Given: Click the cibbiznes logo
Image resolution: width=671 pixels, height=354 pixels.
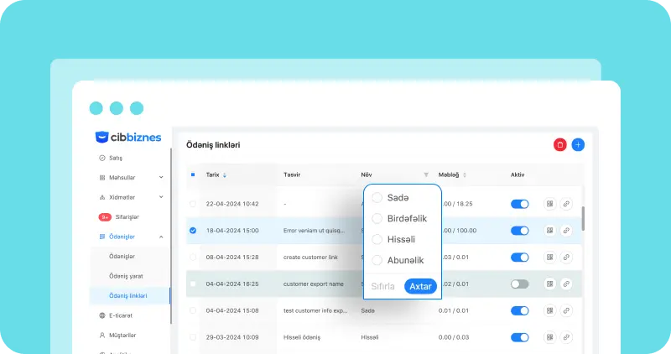Looking at the screenshot, I should [x=128, y=137].
